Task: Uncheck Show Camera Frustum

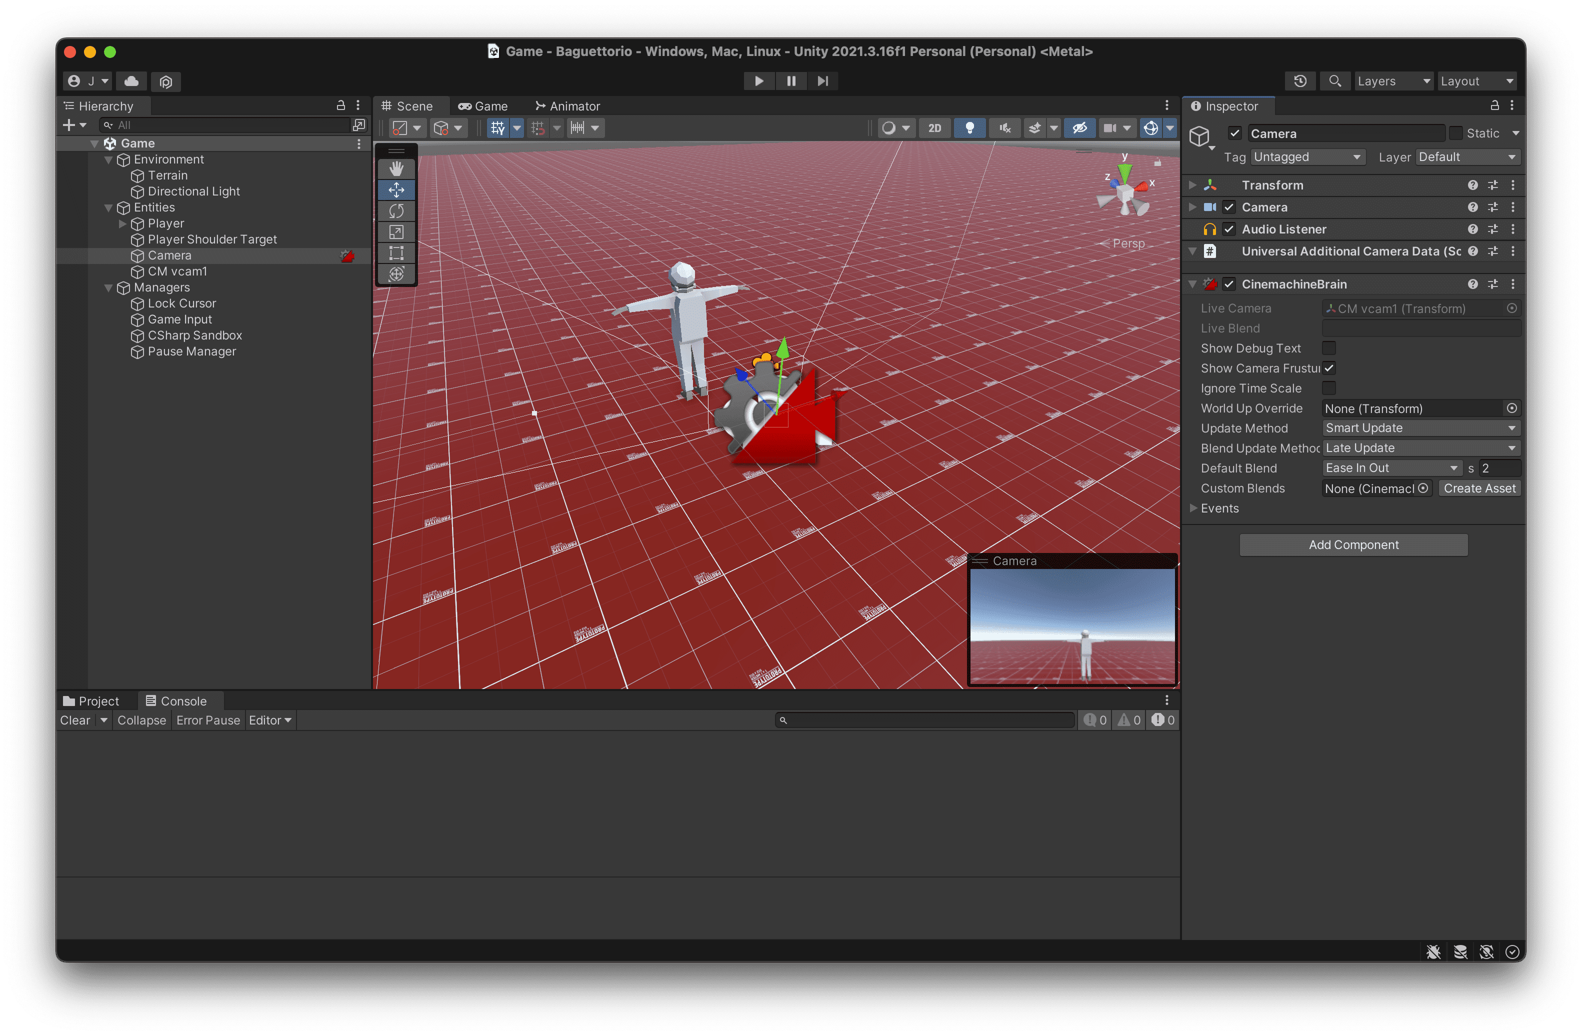Action: point(1328,368)
